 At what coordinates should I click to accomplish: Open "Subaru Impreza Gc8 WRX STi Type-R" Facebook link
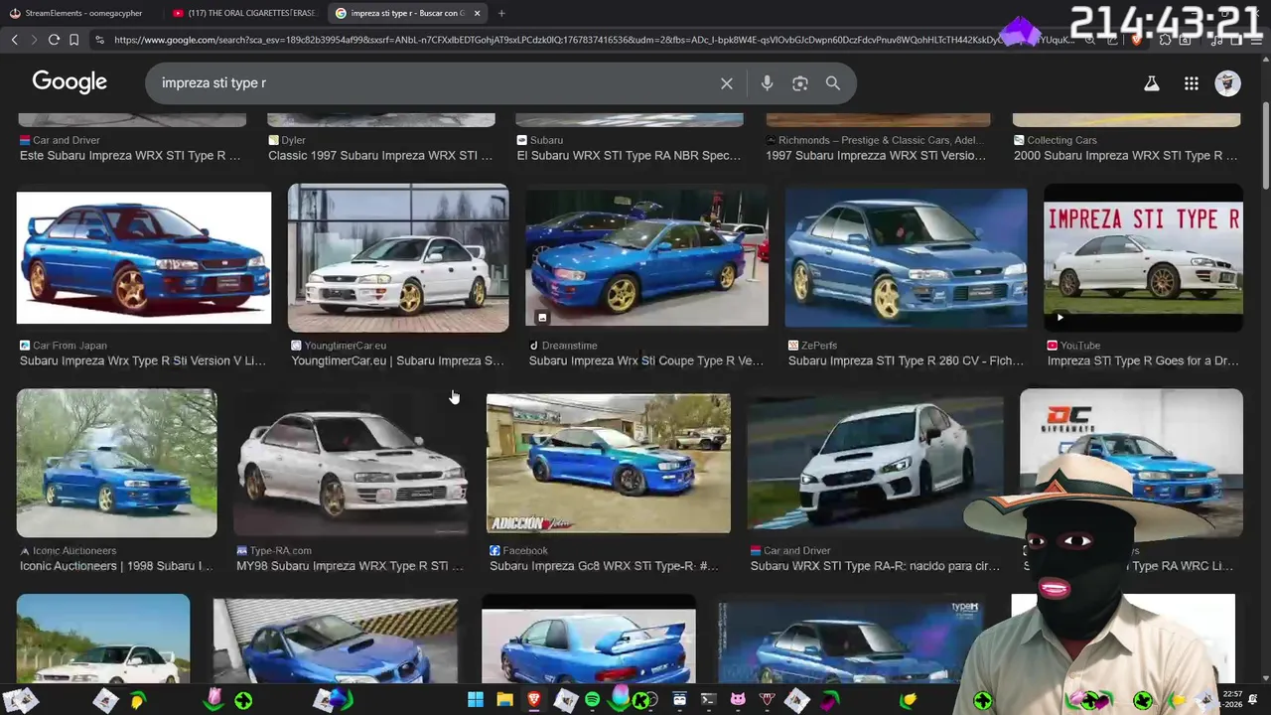point(604,566)
